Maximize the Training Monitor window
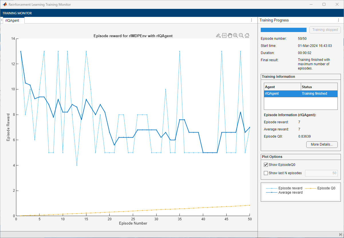The height and width of the screenshot is (238, 344). pyautogui.click(x=324, y=4)
